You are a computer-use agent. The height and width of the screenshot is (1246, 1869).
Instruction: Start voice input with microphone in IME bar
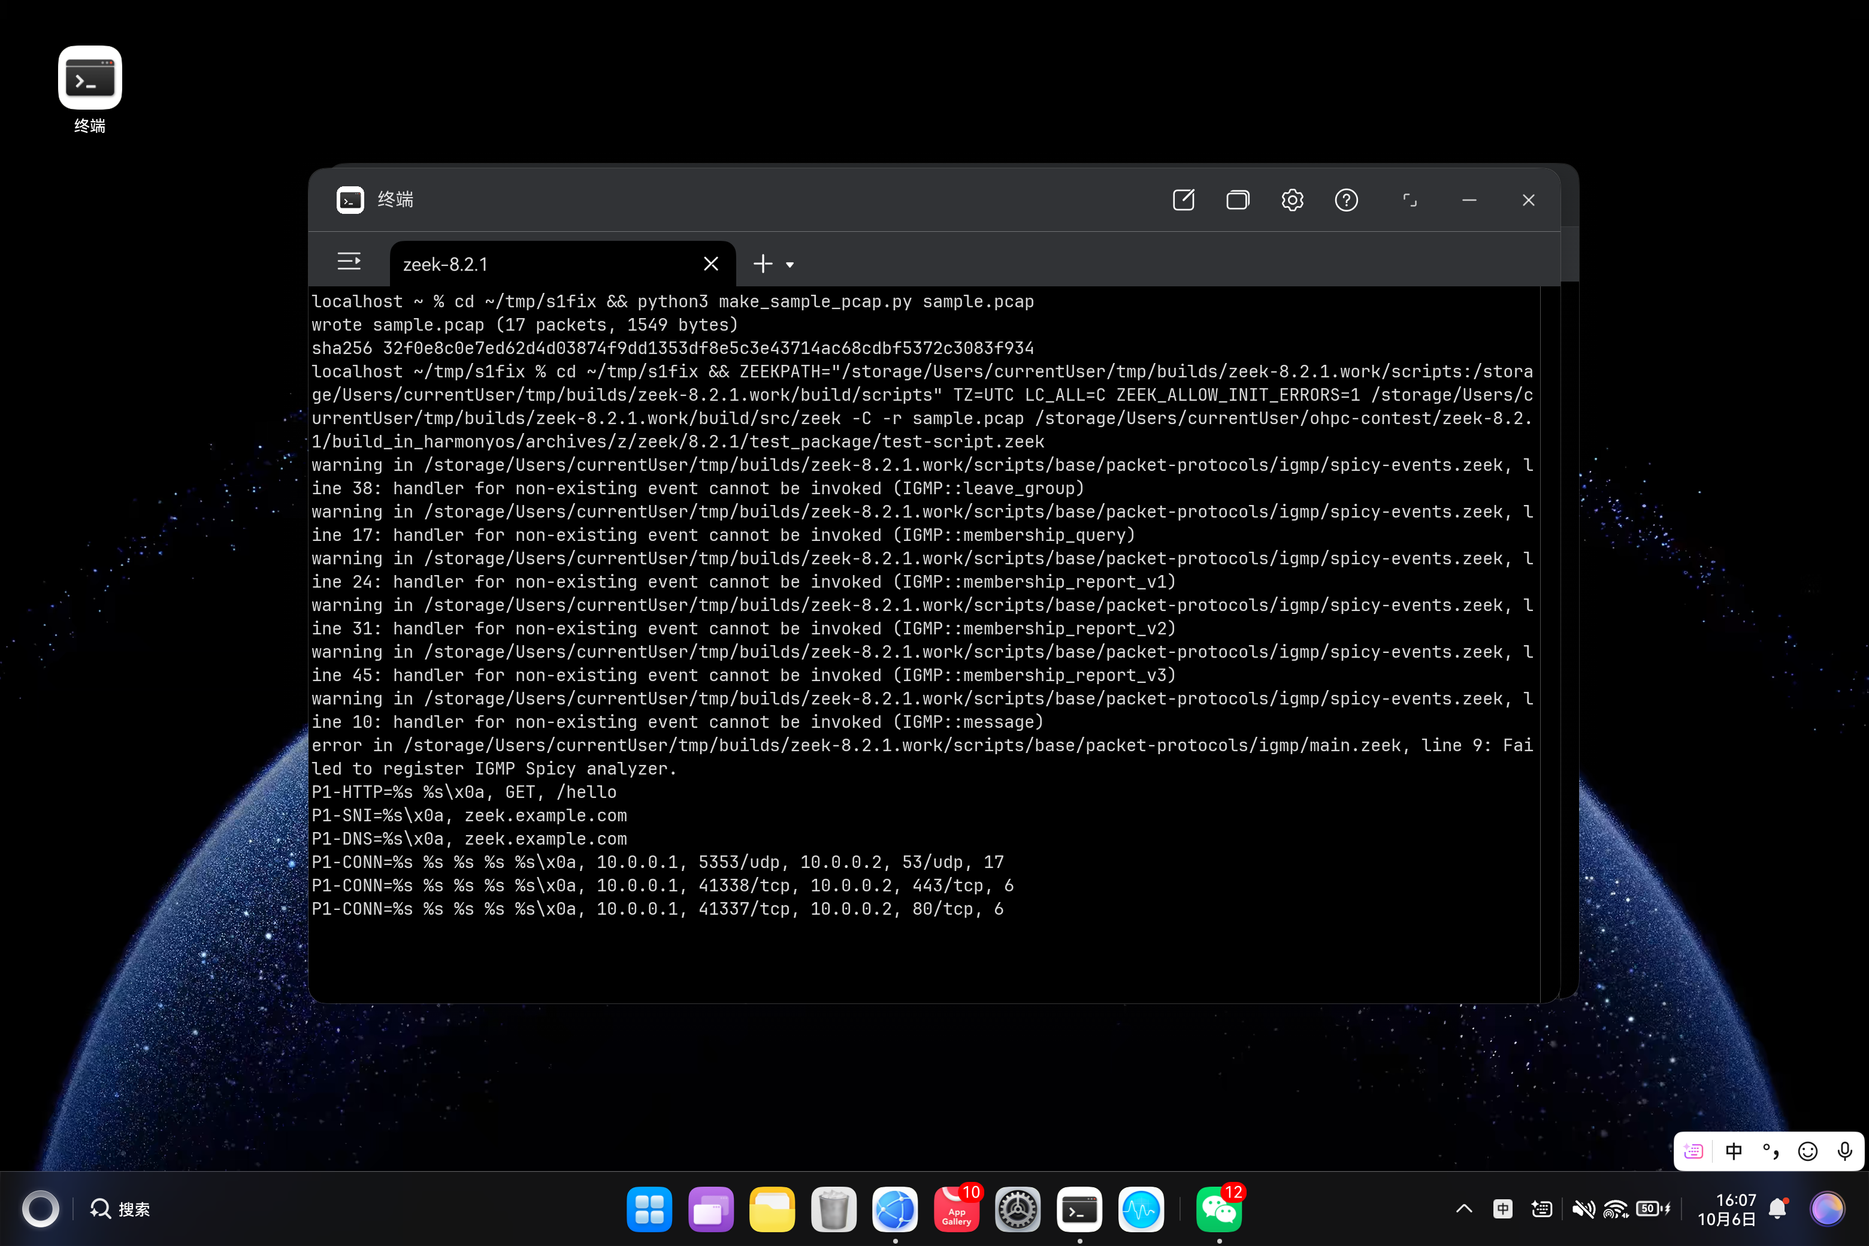pyautogui.click(x=1844, y=1151)
